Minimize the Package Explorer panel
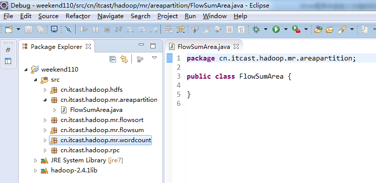This screenshot has height=183, width=376. (141, 45)
